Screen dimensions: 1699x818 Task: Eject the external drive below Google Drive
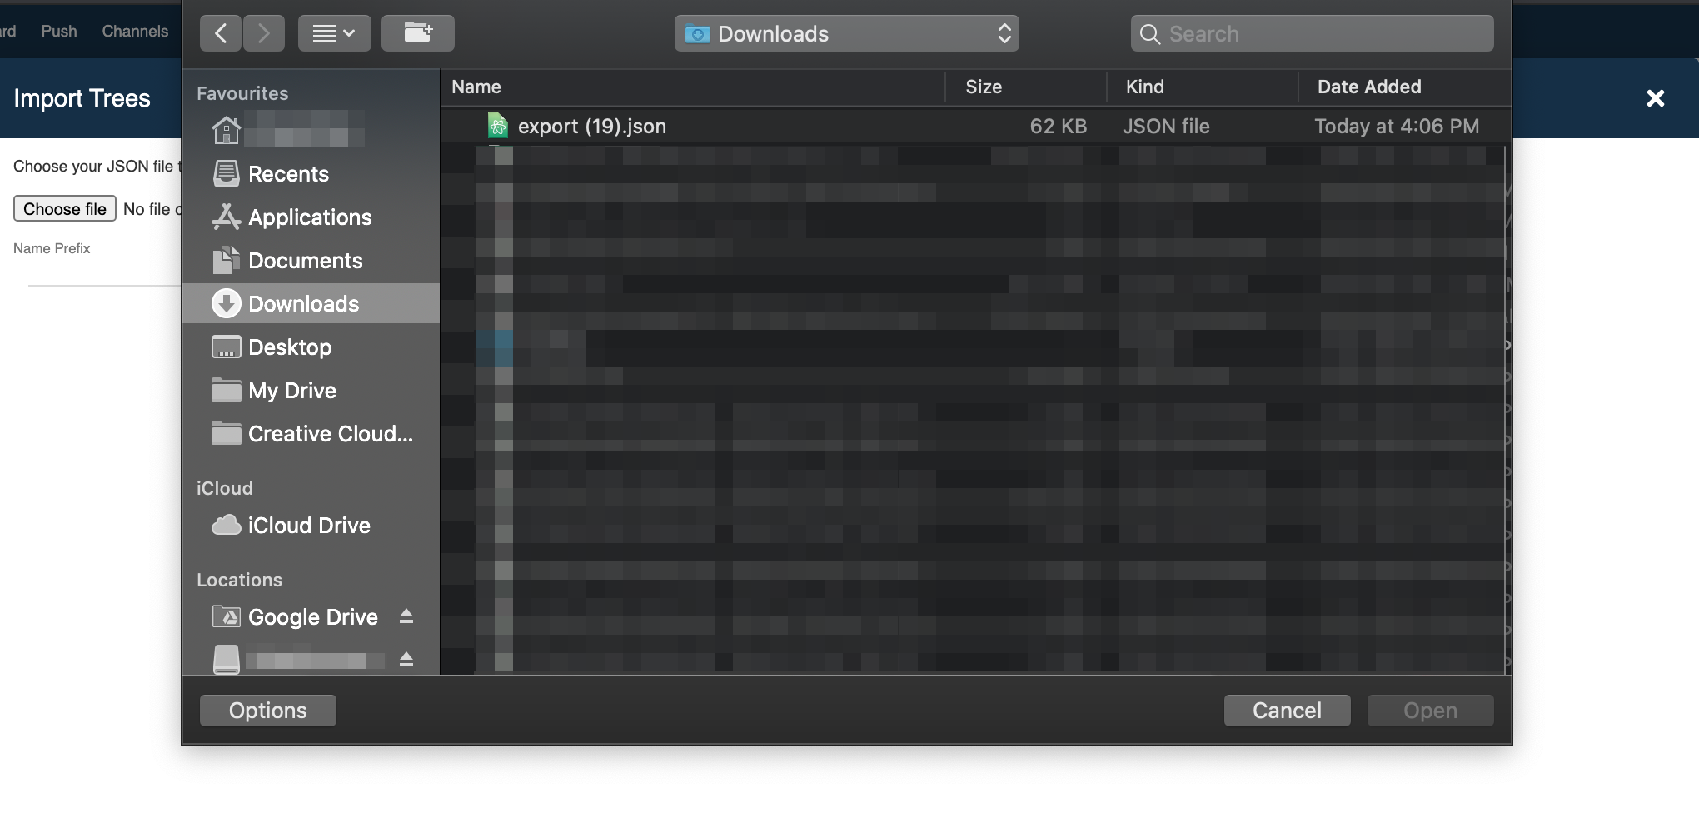click(406, 660)
